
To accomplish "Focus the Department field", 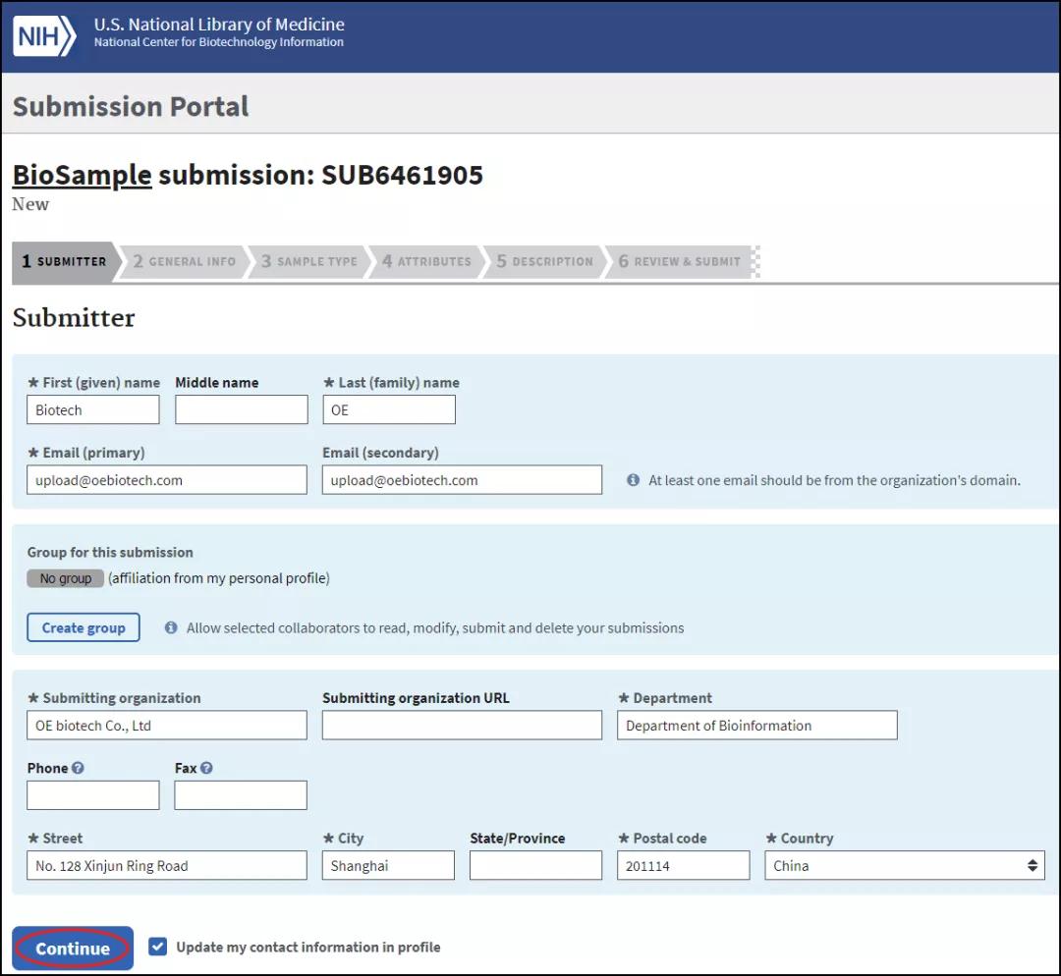I will point(757,725).
